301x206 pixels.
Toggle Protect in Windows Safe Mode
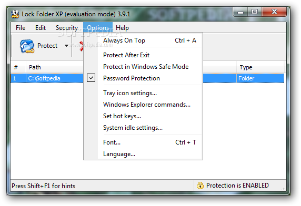click(x=143, y=67)
